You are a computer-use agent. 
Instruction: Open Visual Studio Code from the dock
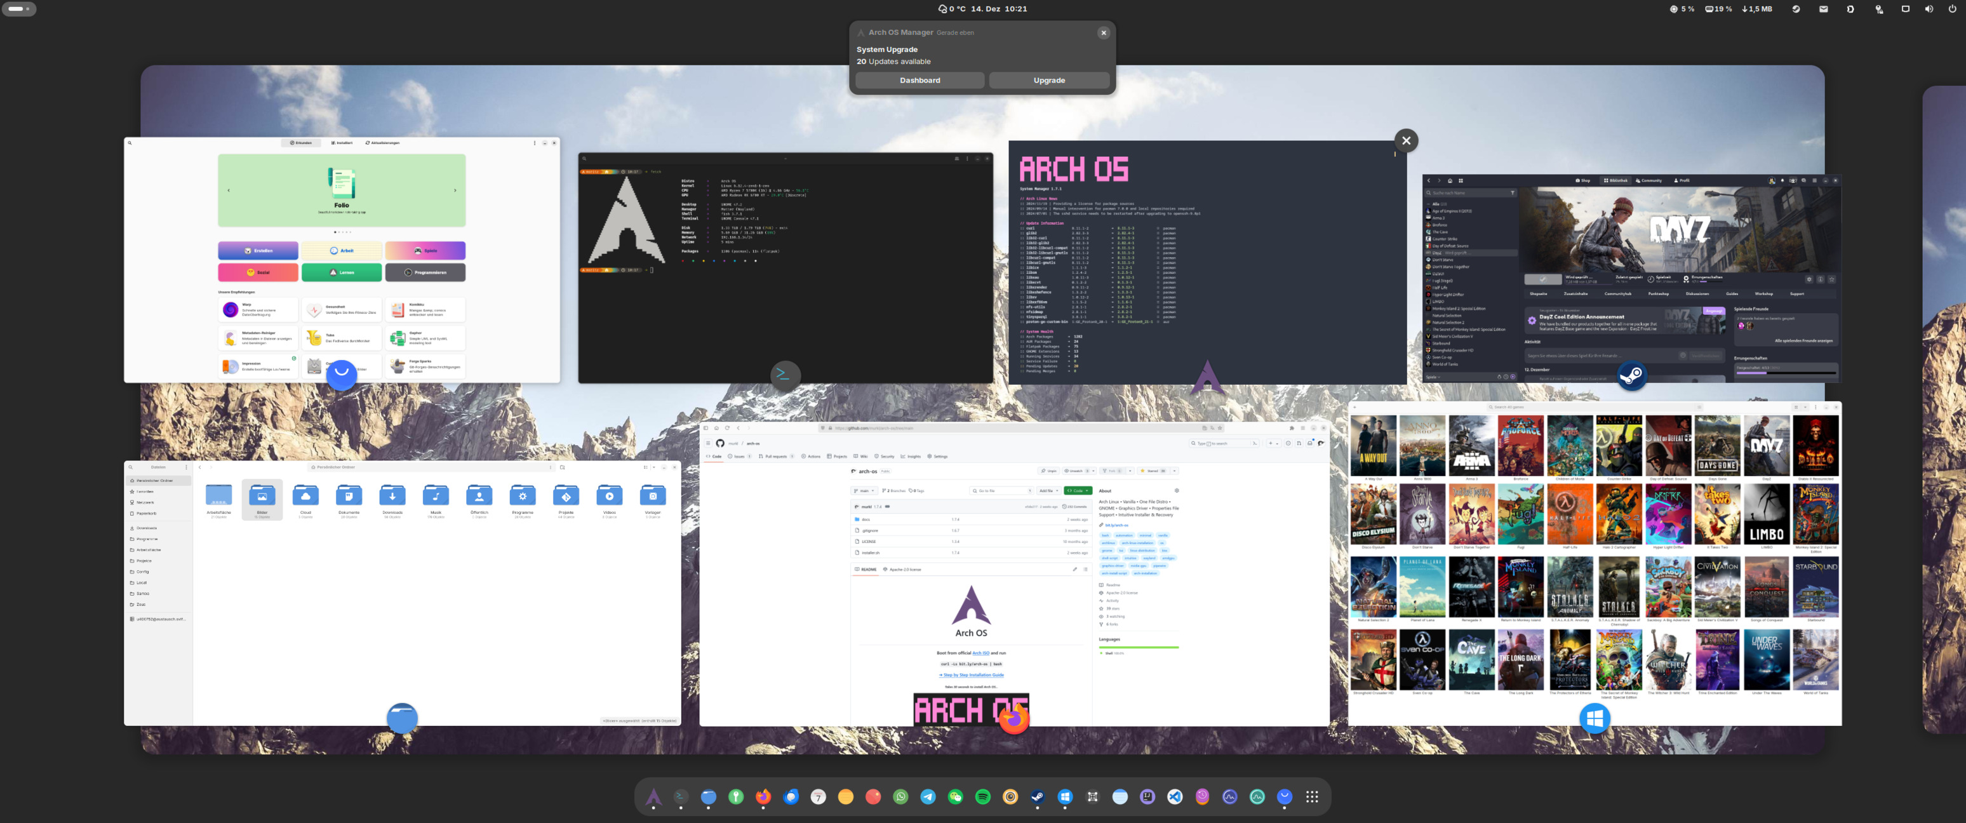tap(1175, 797)
